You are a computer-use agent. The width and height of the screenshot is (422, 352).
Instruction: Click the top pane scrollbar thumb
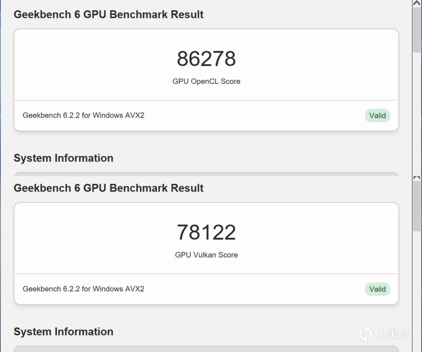(x=417, y=28)
